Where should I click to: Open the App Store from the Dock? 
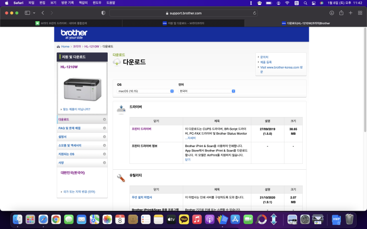point(235,220)
